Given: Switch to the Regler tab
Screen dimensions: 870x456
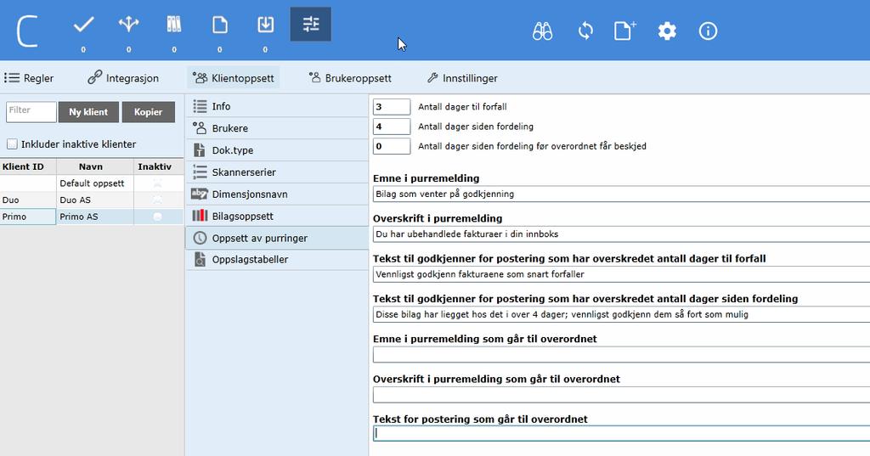Looking at the screenshot, I should click(x=29, y=78).
